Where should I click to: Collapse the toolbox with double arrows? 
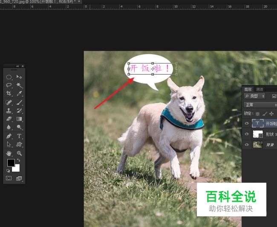pyautogui.click(x=17, y=66)
